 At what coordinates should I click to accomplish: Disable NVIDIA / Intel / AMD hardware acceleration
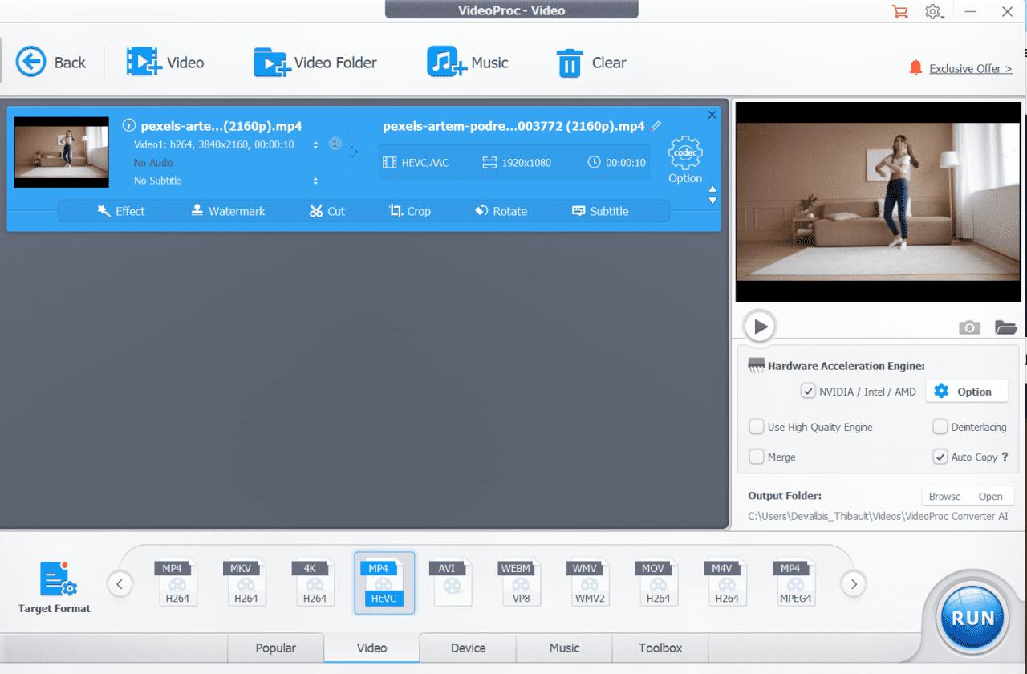pos(808,392)
